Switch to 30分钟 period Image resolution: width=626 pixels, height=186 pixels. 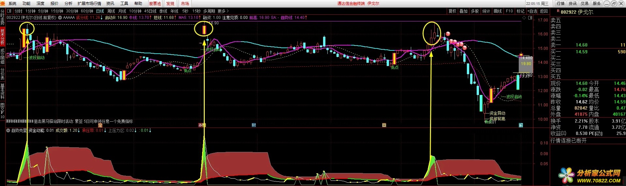(x=72, y=11)
